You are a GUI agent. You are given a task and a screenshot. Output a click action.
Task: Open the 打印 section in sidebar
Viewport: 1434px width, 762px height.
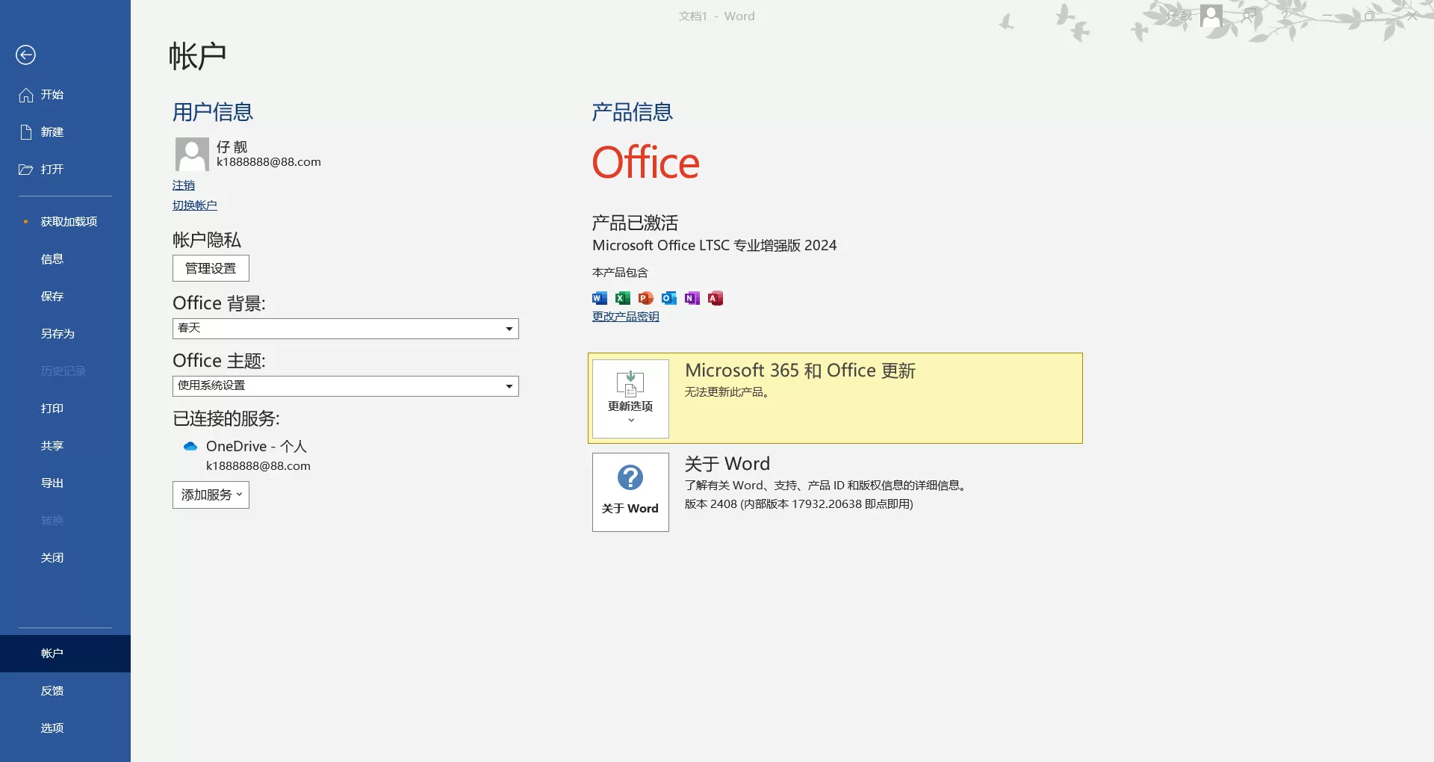click(52, 408)
